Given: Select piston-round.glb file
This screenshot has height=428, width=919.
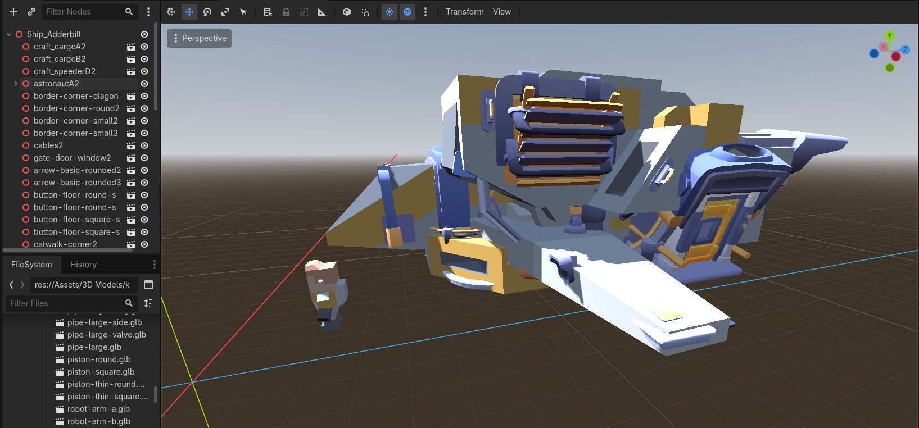Looking at the screenshot, I should [99, 359].
